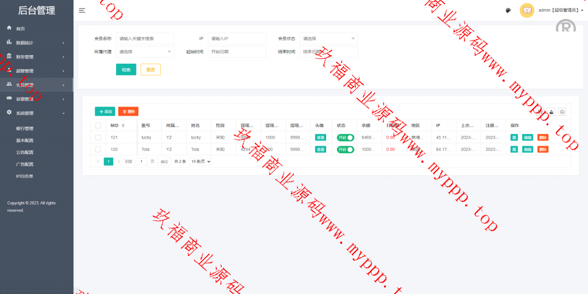The height and width of the screenshot is (294, 588).
Task: Sort the table by MID column arrows
Action: click(x=123, y=126)
